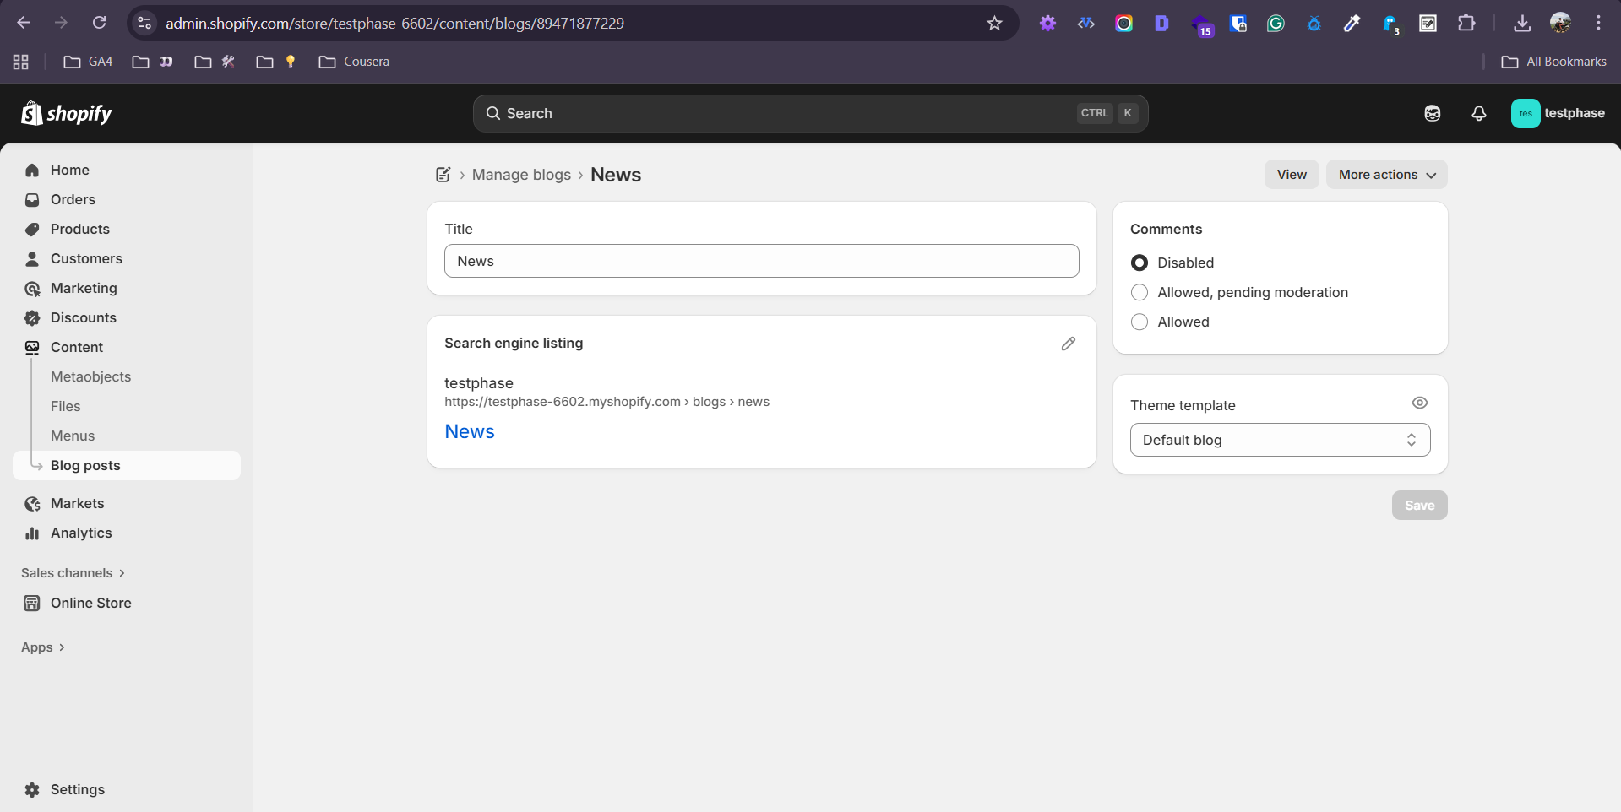Select the Allowed comments radio button
The image size is (1621, 812).
(x=1140, y=322)
